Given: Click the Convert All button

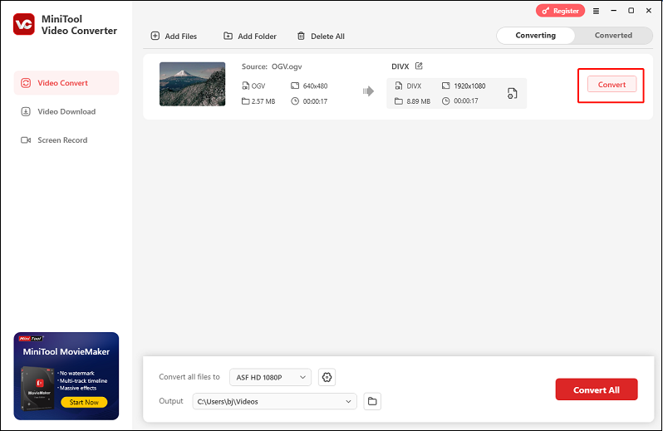Looking at the screenshot, I should tap(597, 389).
